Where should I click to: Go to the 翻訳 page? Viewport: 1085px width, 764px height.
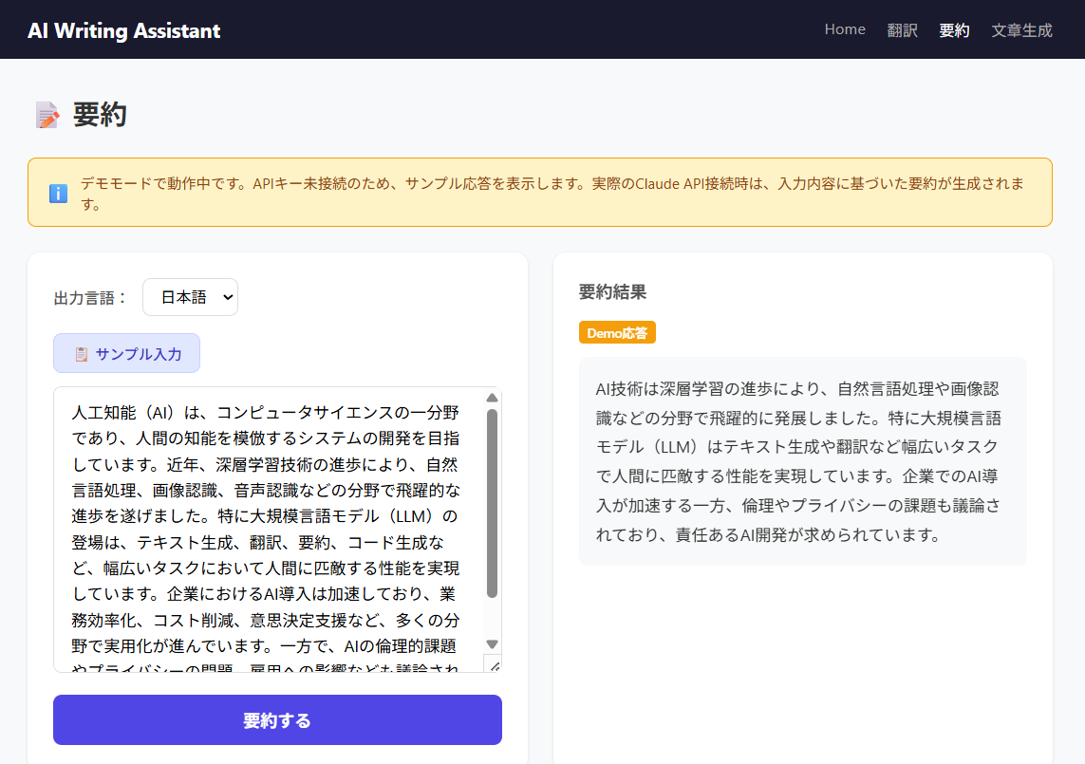(x=902, y=30)
